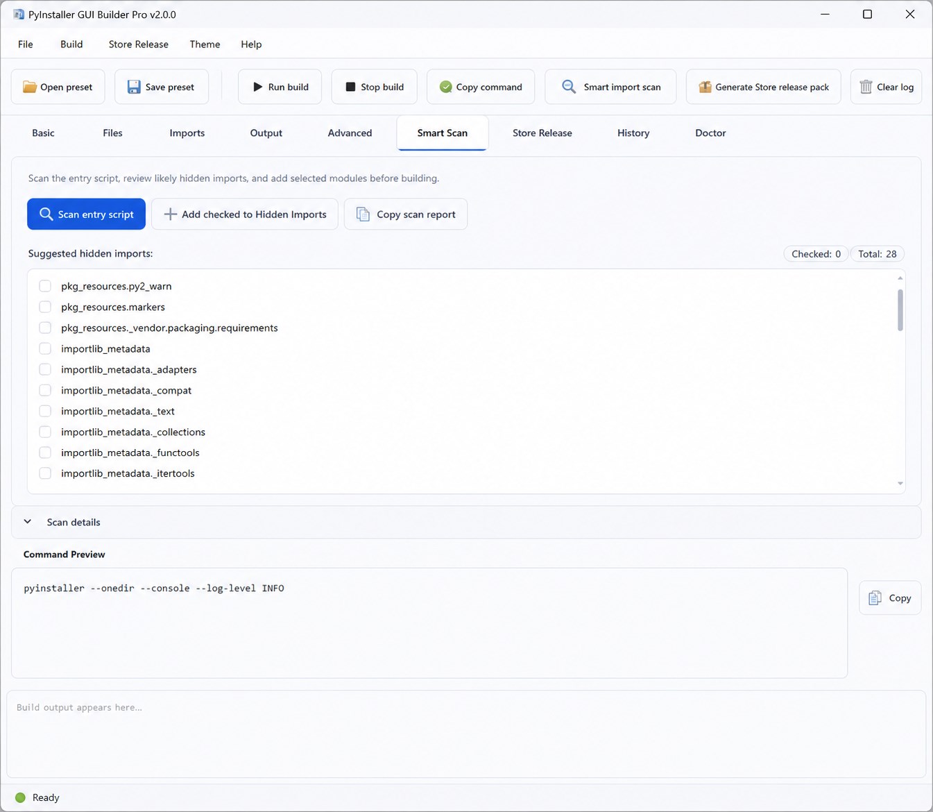Viewport: 933px width, 812px height.
Task: Open the Output tab
Action: pyautogui.click(x=266, y=133)
